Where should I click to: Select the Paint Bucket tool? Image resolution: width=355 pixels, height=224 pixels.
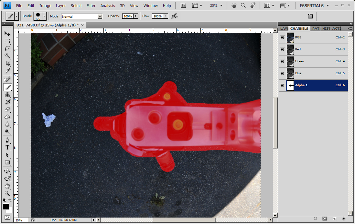click(x=7, y=117)
